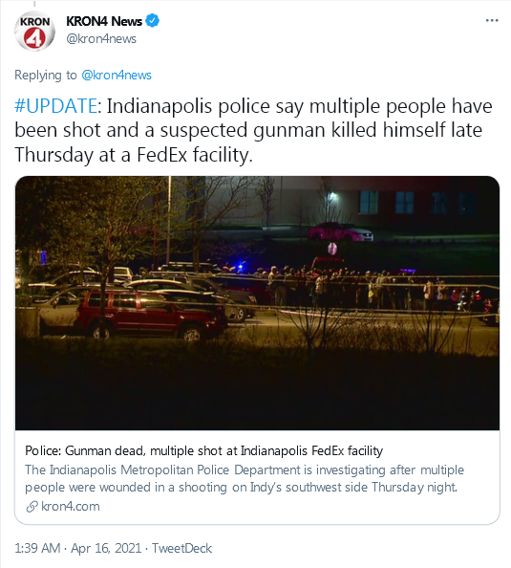Click the red SUV in the photo
Viewport: 511px width, 568px height.
150,316
